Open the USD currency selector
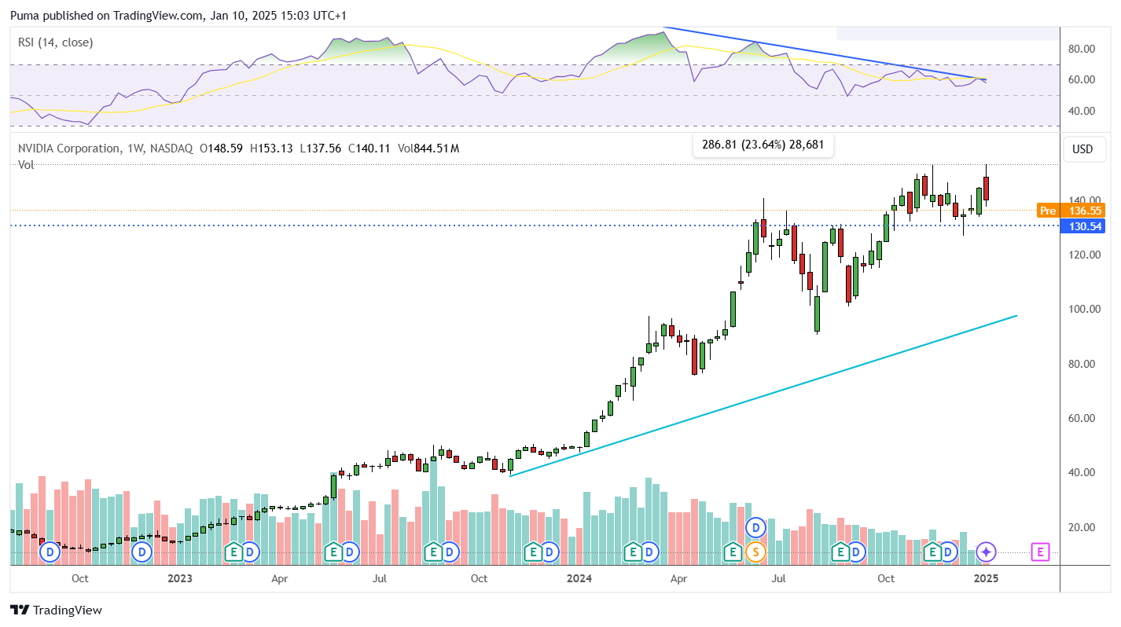 1082,149
